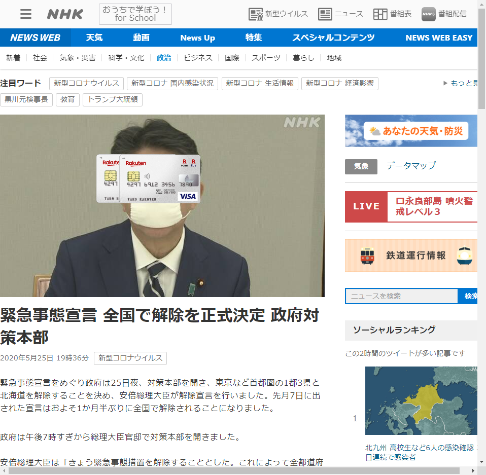Select the 政治 category
This screenshot has width=486, height=475.
pos(164,58)
